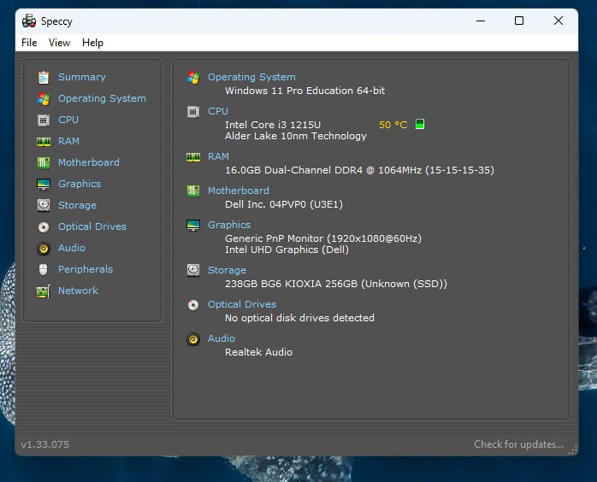Click the green CPU temperature indicator icon

pyautogui.click(x=419, y=125)
